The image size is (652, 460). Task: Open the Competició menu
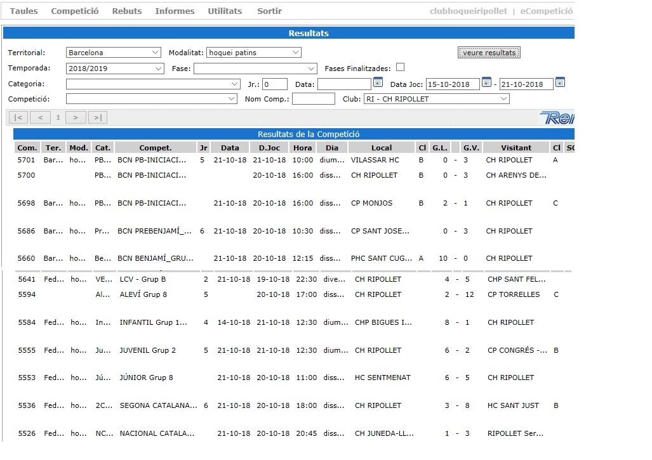coord(75,11)
